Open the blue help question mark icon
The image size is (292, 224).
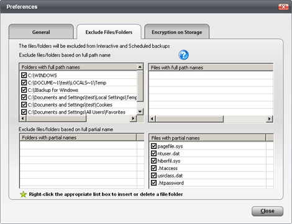[x=183, y=55]
